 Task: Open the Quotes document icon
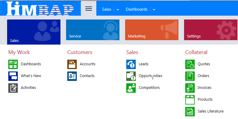tap(190, 64)
